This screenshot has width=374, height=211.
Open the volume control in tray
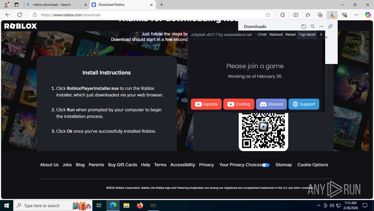332,206
